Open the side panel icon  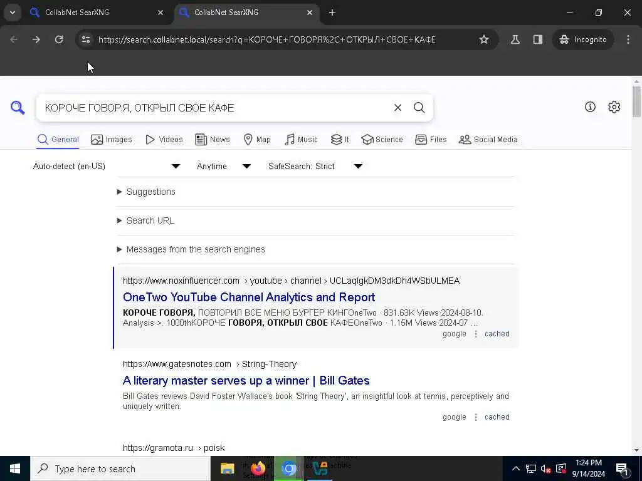[x=537, y=39]
